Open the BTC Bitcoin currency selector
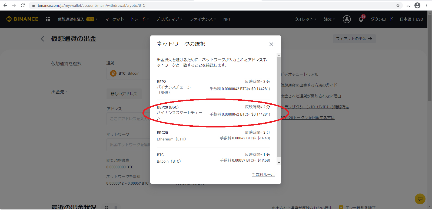 (129, 73)
